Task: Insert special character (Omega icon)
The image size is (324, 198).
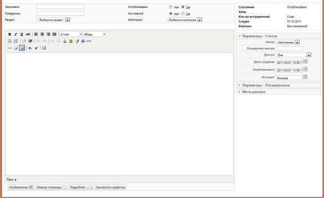Action: click(44, 48)
